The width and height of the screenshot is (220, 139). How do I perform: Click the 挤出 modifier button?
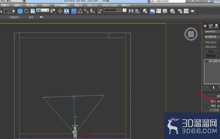(211, 52)
